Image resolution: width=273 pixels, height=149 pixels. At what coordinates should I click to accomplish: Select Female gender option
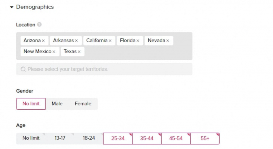click(x=83, y=104)
